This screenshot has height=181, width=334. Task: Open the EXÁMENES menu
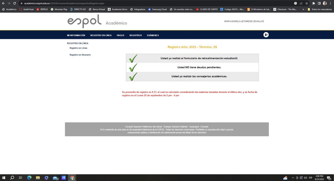(153, 35)
